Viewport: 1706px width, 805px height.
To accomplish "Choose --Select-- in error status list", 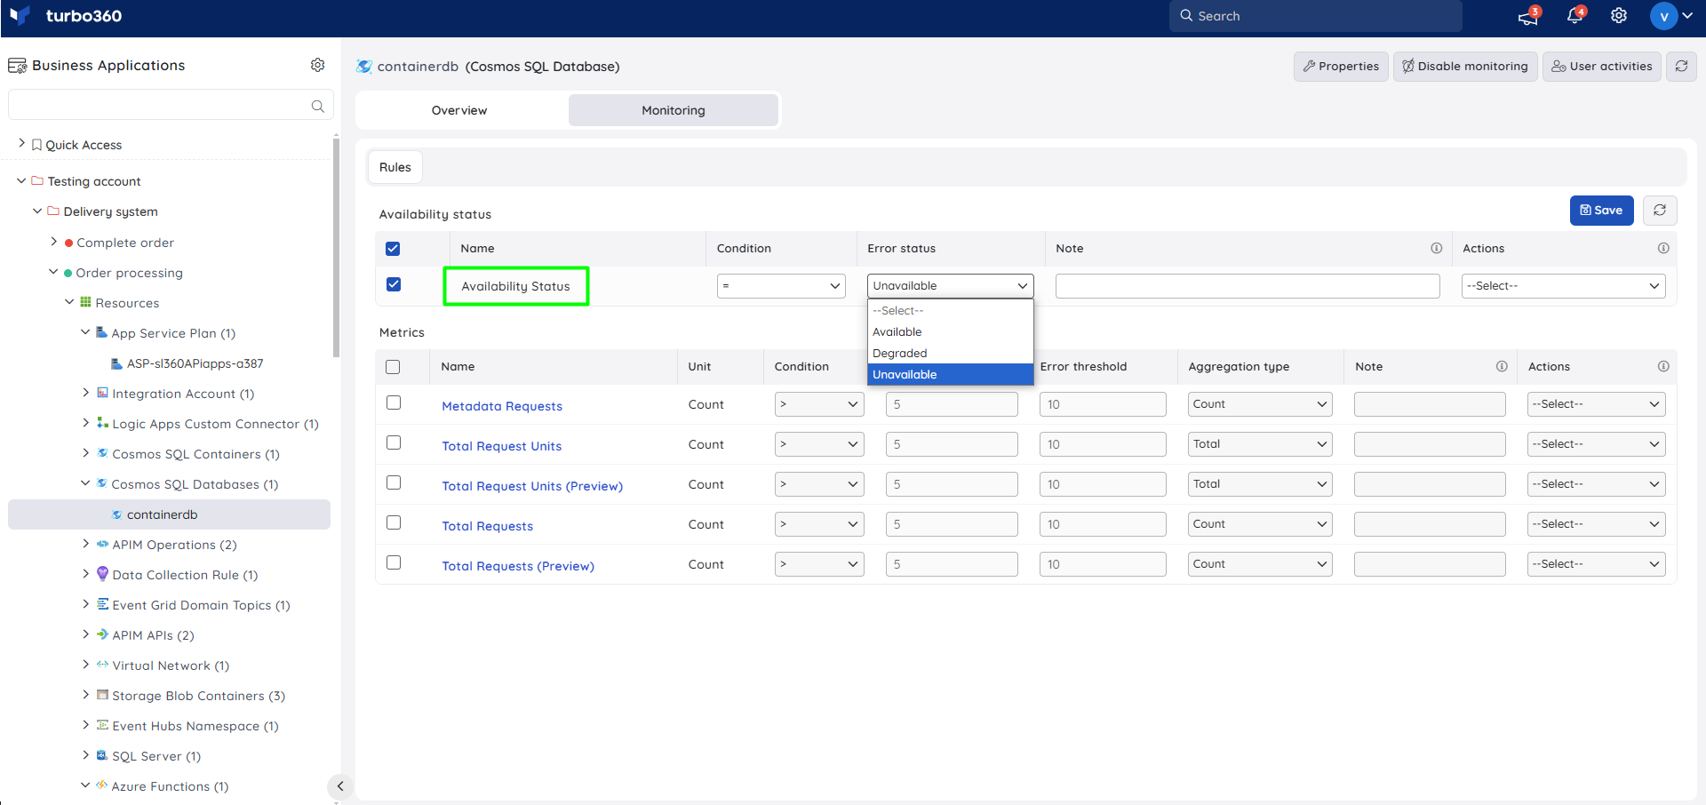I will click(x=950, y=311).
